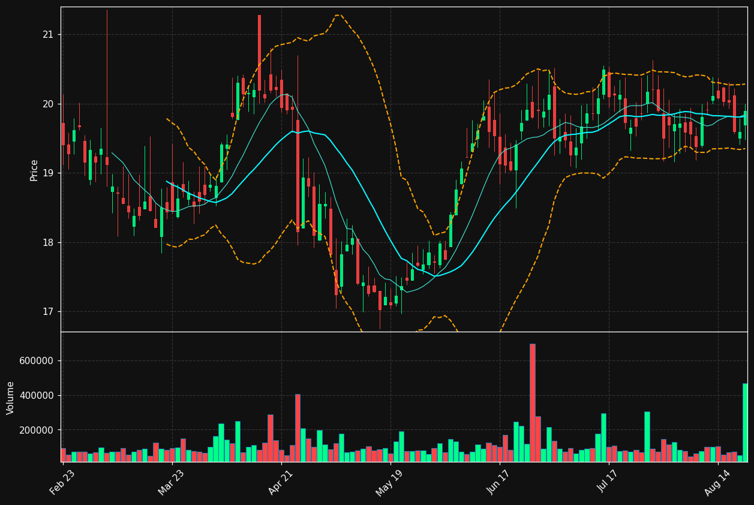Click the tall red candle peaking above 21
Screen dimensions: 754x505
[259, 53]
